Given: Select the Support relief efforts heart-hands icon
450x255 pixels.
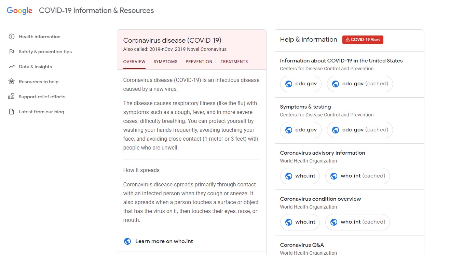Looking at the screenshot, I should click(x=11, y=97).
